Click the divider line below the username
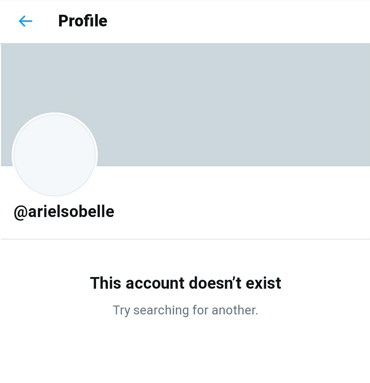 [186, 239]
